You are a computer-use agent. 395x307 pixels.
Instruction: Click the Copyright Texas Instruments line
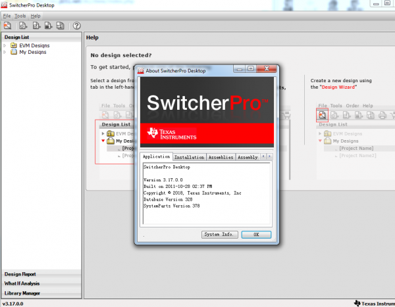point(192,193)
